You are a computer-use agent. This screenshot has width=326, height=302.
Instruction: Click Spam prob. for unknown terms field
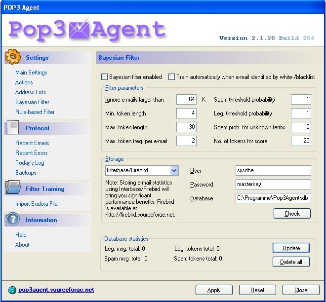click(x=301, y=127)
